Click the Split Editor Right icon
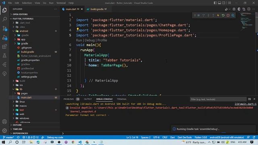Viewport: 258px width, 145px height. pos(249,9)
